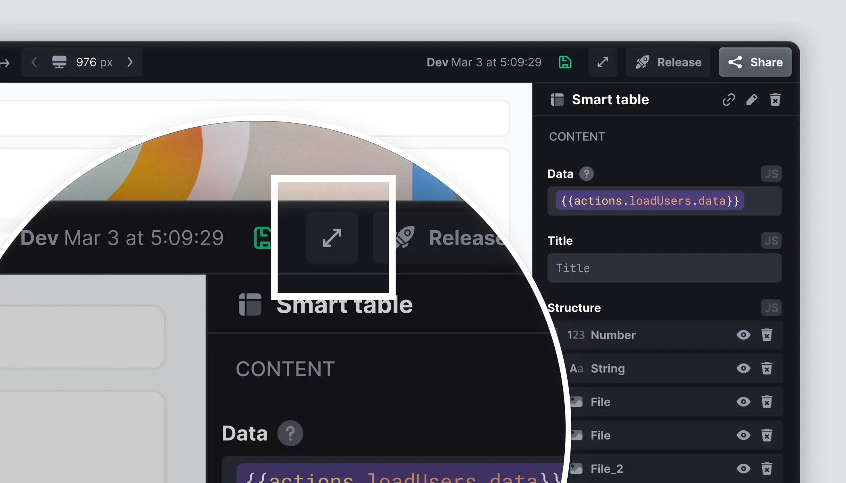Screen dimensions: 846x483
Task: Rename Smart table with the pencil icon
Action: tap(752, 99)
